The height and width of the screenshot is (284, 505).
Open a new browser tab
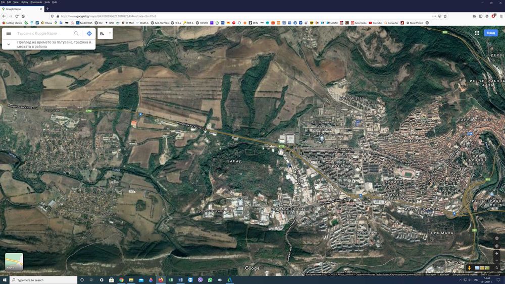(47, 9)
